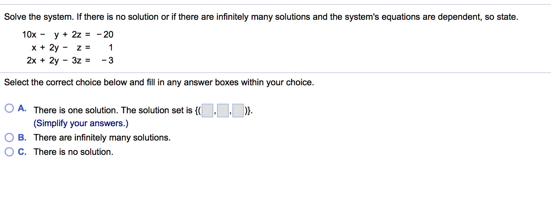Select radio button for choice A
The width and height of the screenshot is (551, 204).
(x=9, y=108)
